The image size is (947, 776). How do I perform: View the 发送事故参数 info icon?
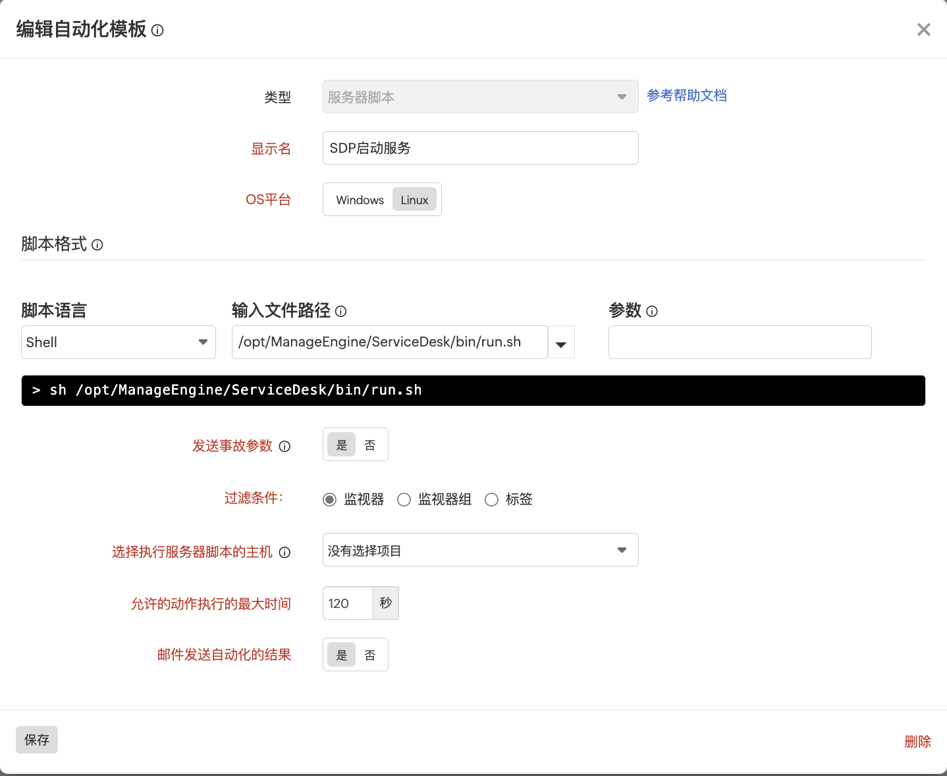tap(284, 446)
